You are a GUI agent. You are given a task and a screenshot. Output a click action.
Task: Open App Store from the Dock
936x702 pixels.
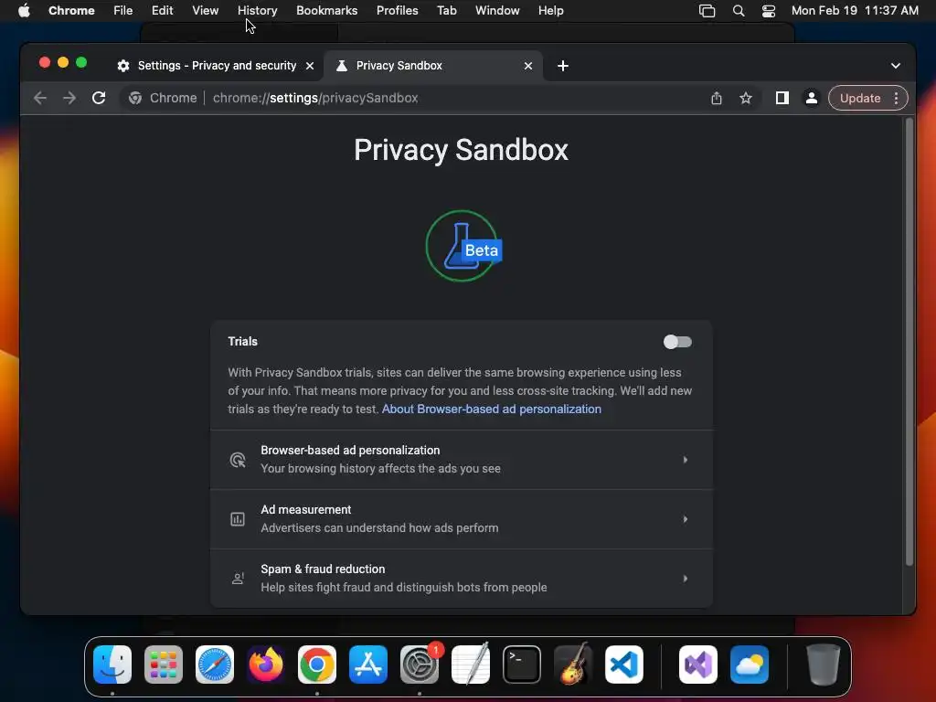368,665
